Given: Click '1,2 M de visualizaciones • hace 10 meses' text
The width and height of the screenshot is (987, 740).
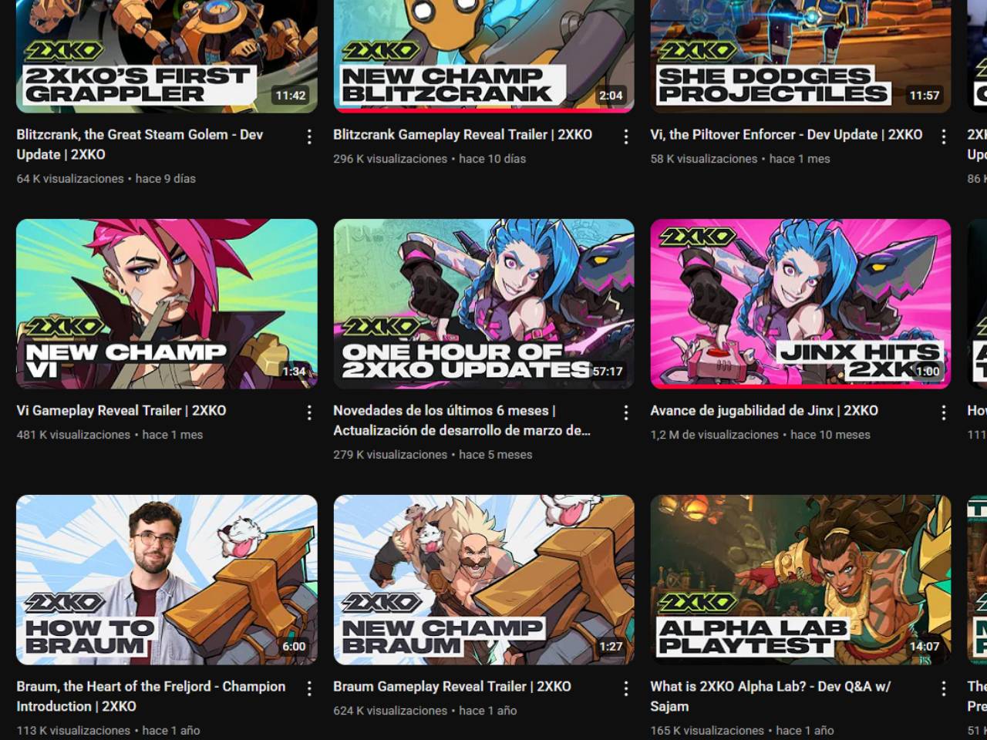Looking at the screenshot, I should click(x=760, y=435).
